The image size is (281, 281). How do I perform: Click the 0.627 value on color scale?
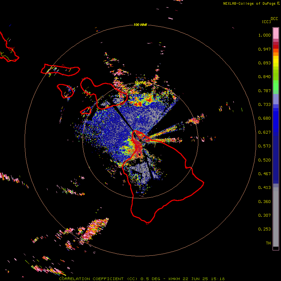[264, 132]
